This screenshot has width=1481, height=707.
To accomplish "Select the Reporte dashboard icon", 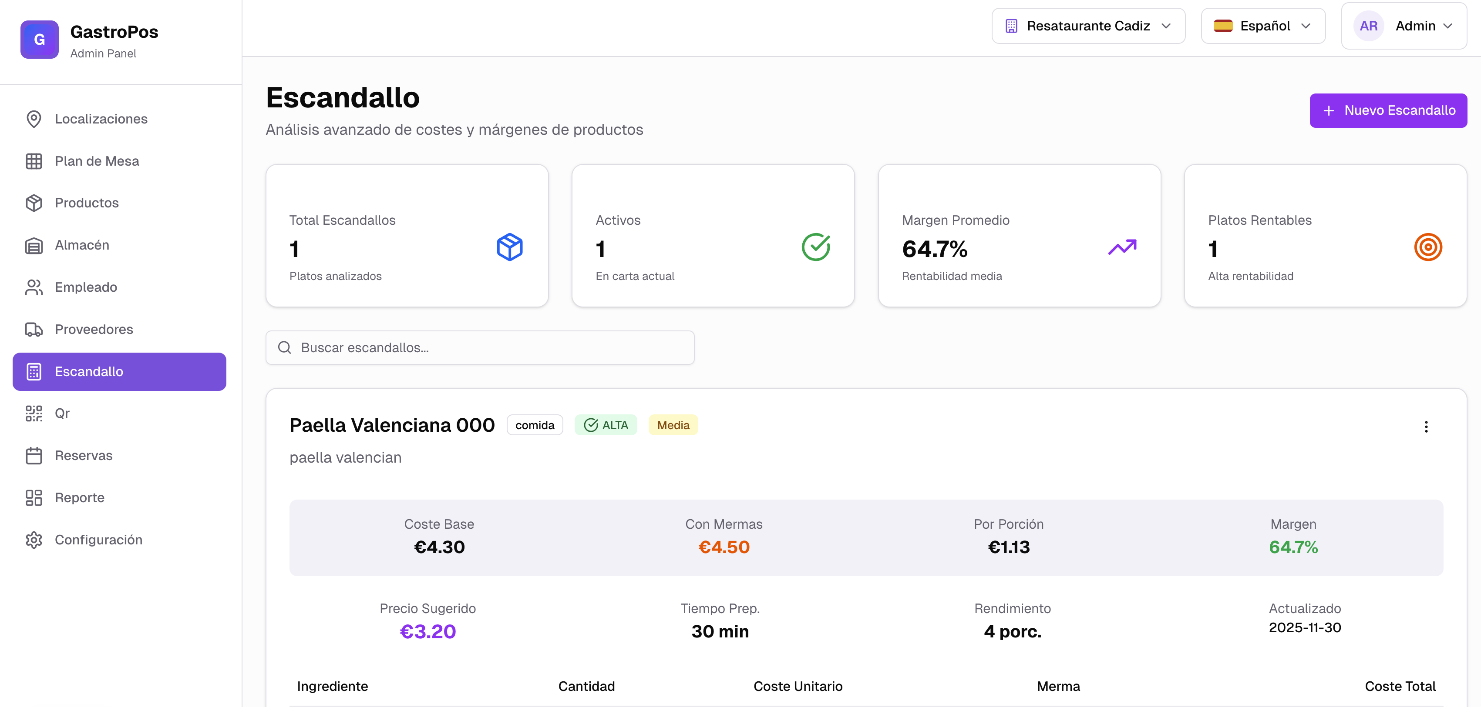I will point(34,497).
